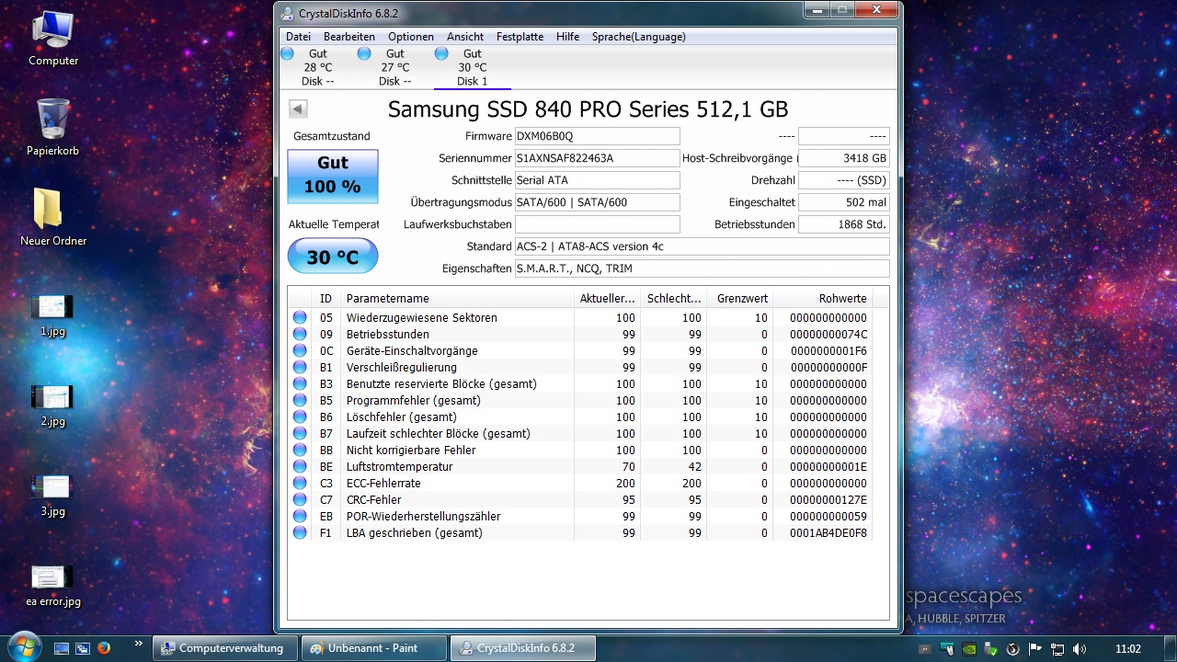This screenshot has height=662, width=1177.
Task: Select the raw value 00000000127E
Action: [828, 499]
